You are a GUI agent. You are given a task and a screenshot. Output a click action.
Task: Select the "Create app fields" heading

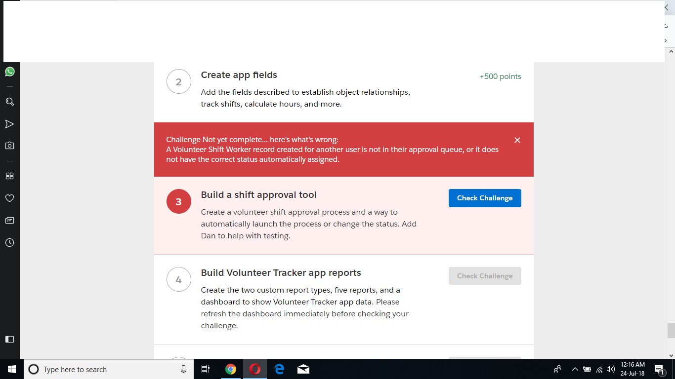(239, 75)
